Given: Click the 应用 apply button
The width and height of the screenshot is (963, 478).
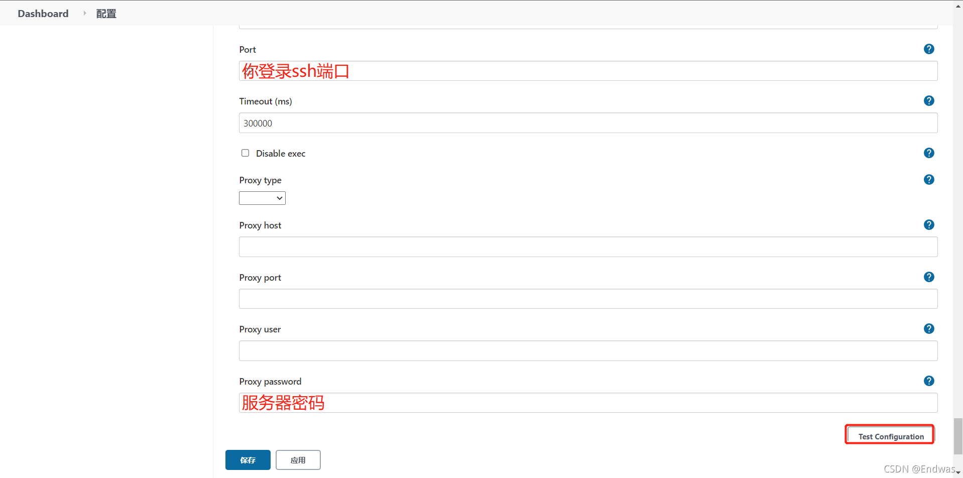Looking at the screenshot, I should 298,460.
